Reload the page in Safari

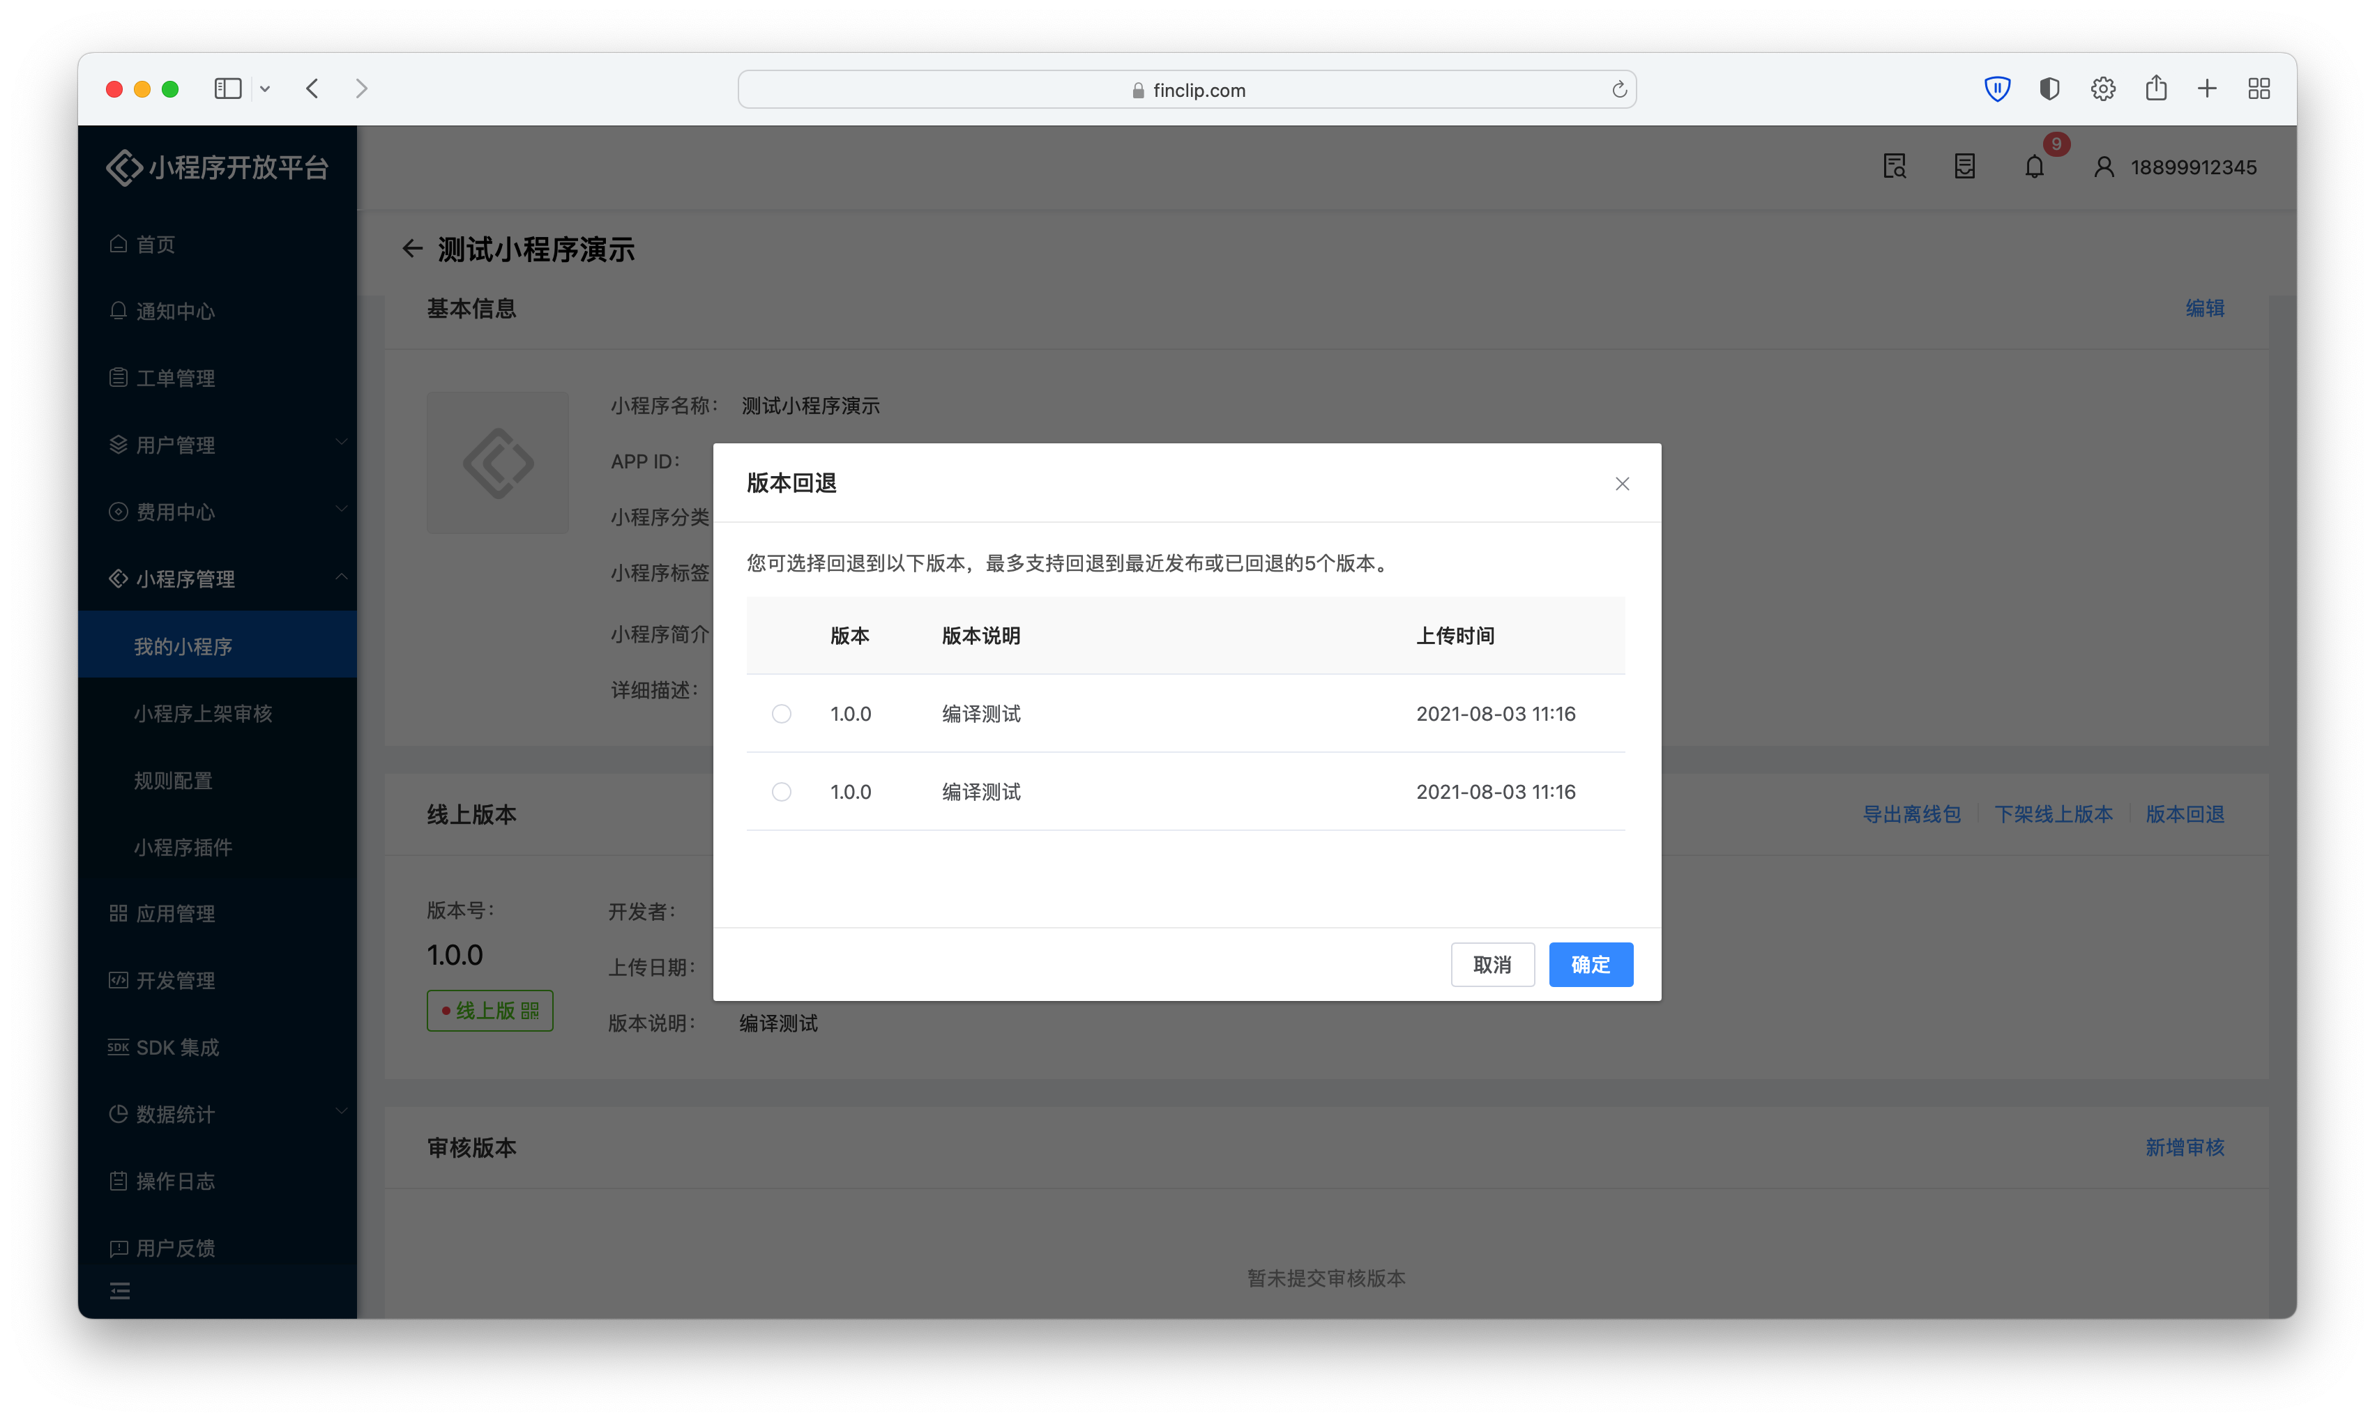click(x=1619, y=89)
